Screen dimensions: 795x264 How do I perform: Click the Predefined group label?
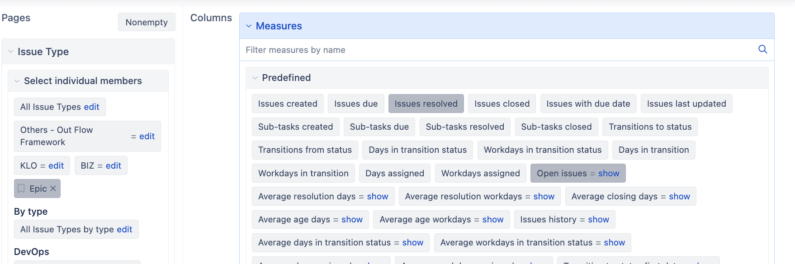pos(286,78)
